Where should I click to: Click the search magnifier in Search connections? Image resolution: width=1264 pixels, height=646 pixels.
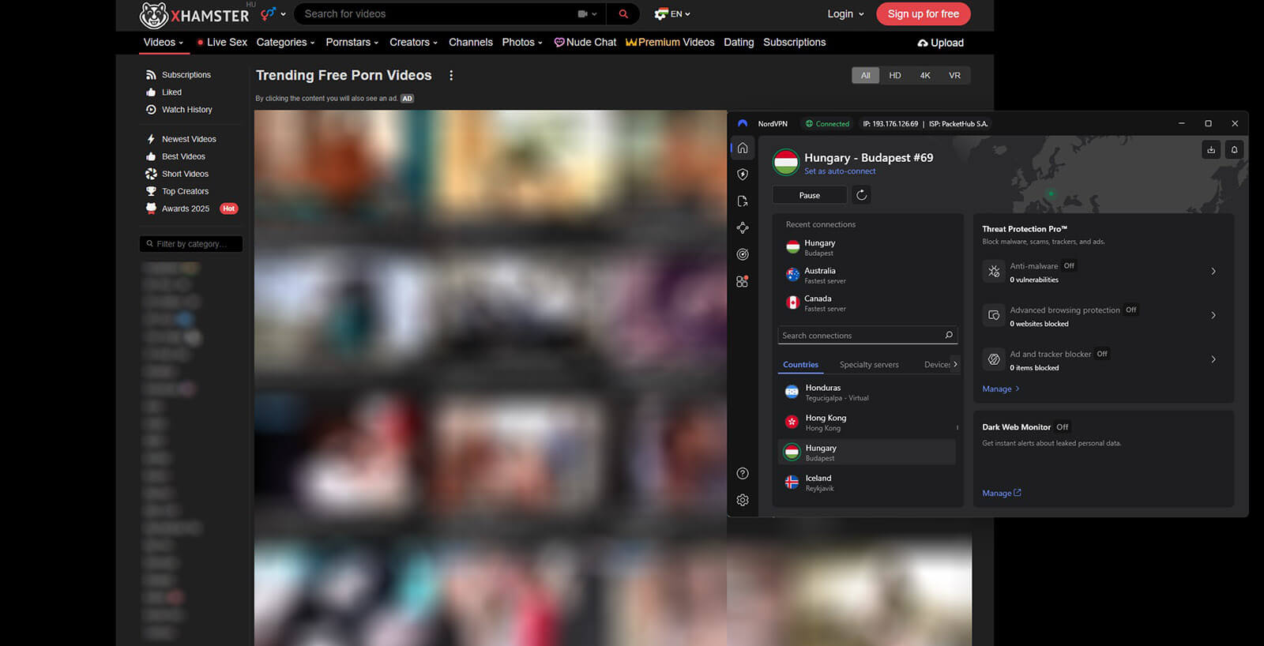[949, 335]
